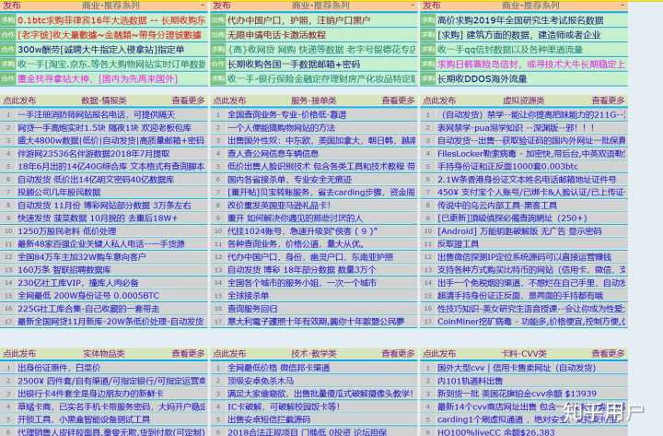Open 查看更多 for the 虚拟资源类 section
Screen dimensions: 663x436
[608, 100]
